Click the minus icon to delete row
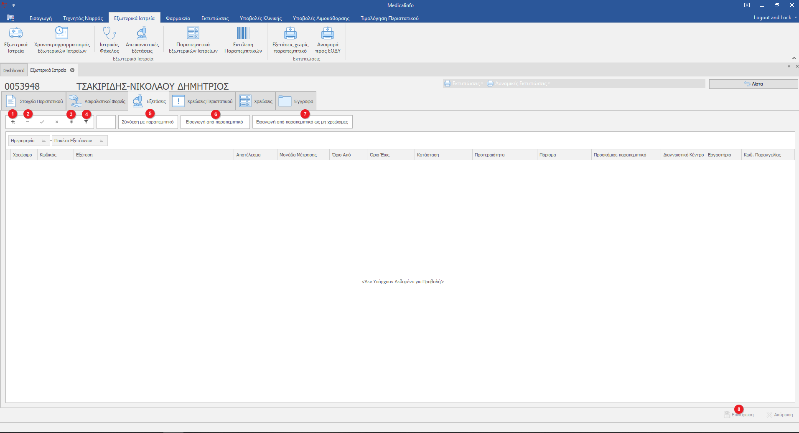The image size is (799, 433). click(x=28, y=122)
